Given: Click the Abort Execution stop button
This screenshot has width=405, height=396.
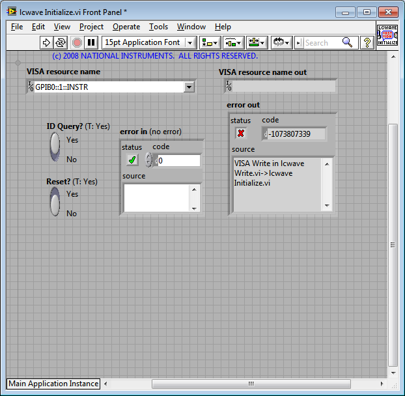Looking at the screenshot, I should [77, 42].
